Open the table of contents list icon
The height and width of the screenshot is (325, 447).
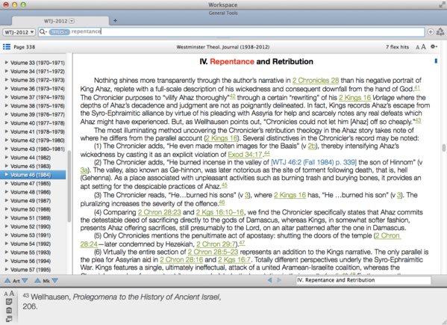[7, 47]
